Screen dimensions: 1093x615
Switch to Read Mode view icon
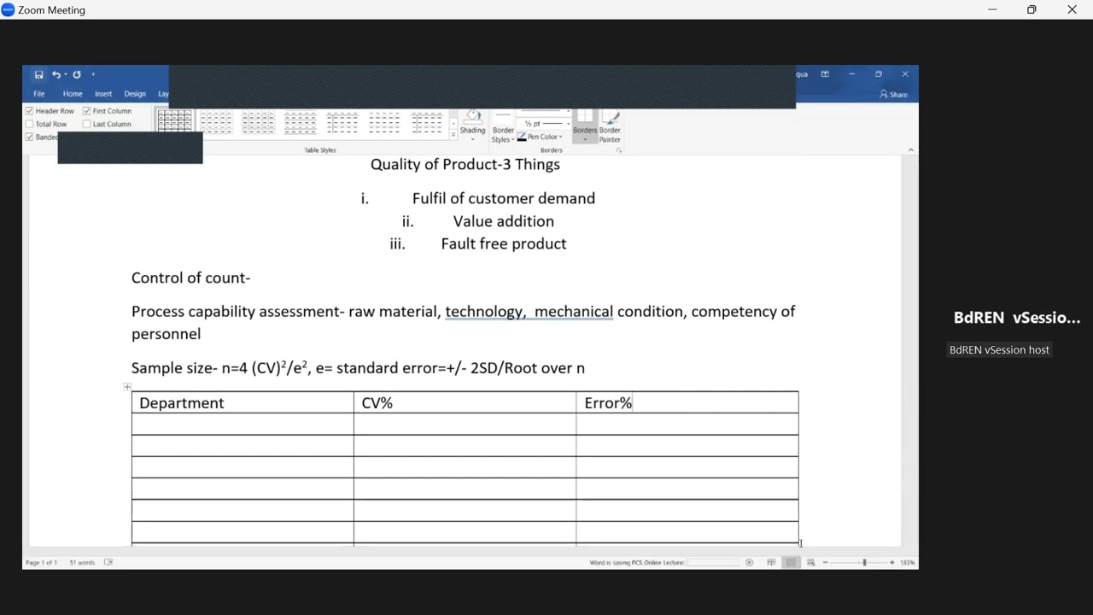(x=771, y=562)
